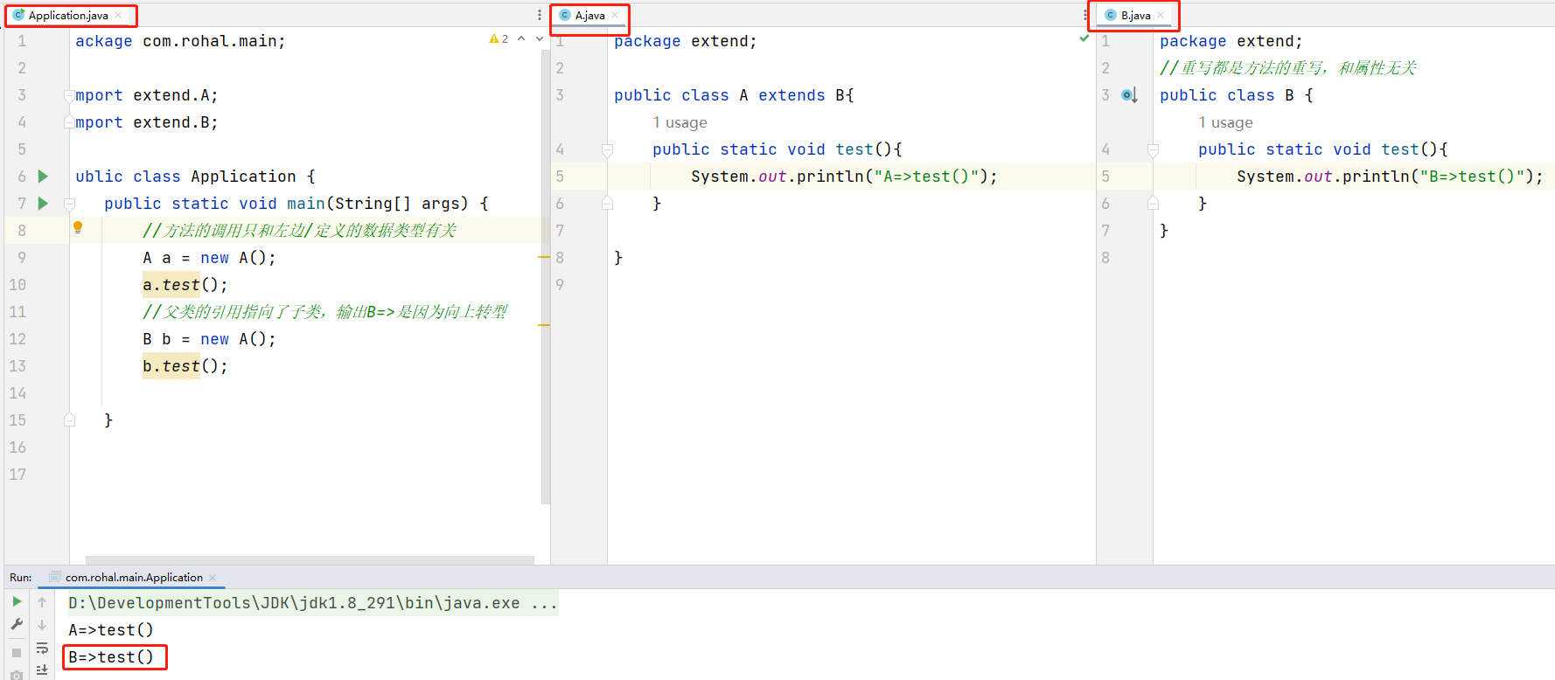Collapse test() method fold in A.java

607,149
